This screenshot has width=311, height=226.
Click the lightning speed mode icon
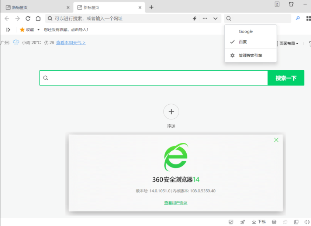click(x=195, y=18)
